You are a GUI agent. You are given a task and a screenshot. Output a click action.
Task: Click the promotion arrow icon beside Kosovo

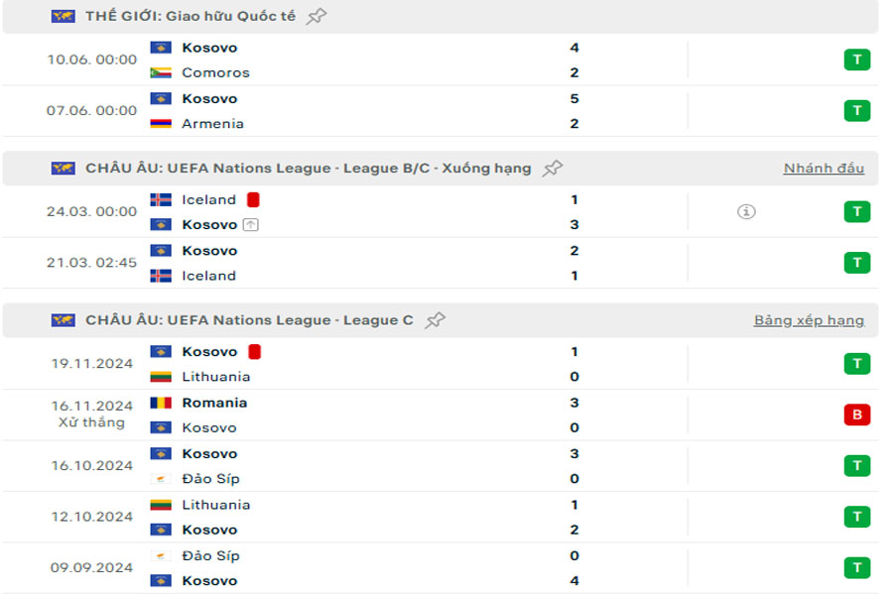coord(251,225)
